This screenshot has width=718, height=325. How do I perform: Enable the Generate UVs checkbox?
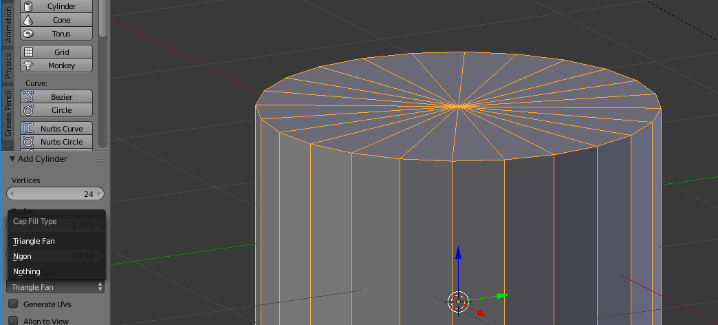(14, 304)
